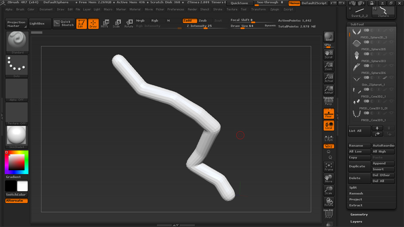Toggle the Floor grid button
The image size is (404, 227).
(x=328, y=114)
